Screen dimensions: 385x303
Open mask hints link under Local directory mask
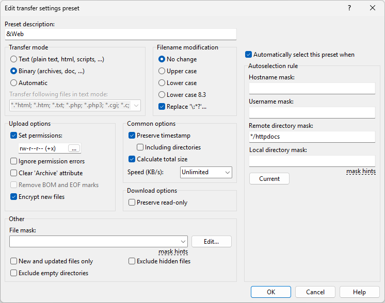point(361,171)
